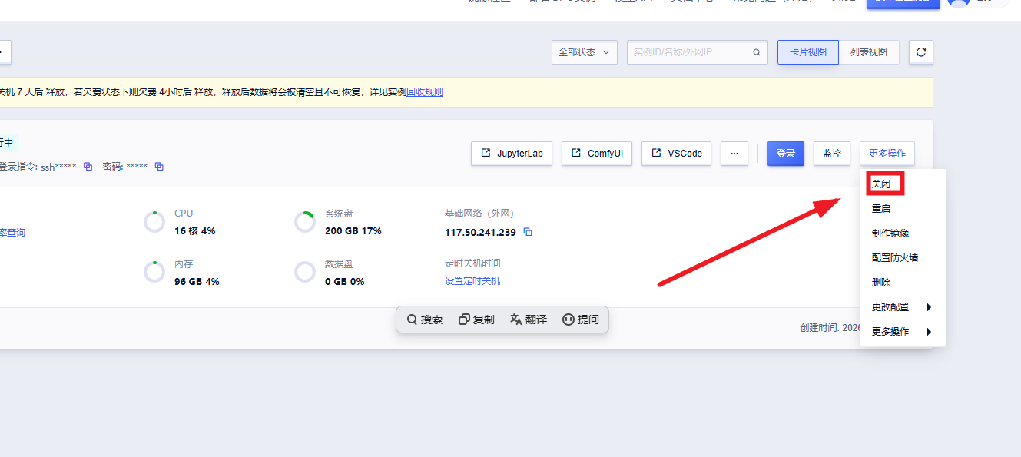1021x457 pixels.
Task: Open the 设置定时关机 link
Action: click(472, 281)
